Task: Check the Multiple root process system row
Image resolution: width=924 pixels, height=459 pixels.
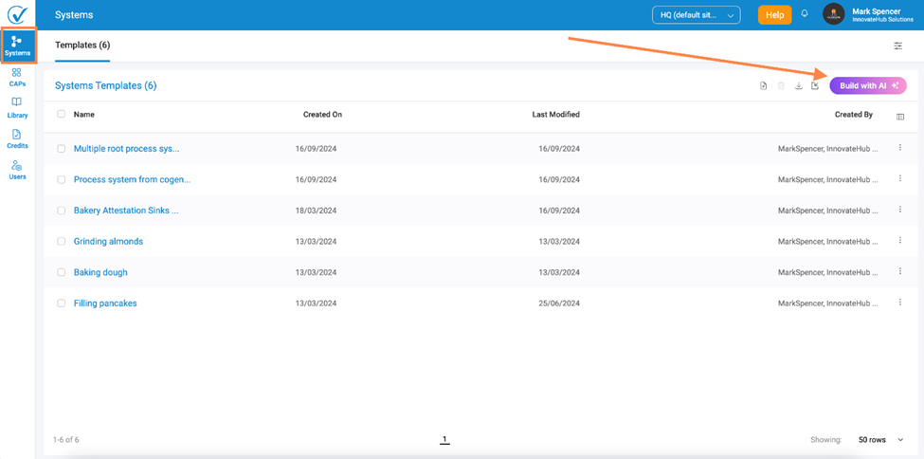Action: [62, 149]
